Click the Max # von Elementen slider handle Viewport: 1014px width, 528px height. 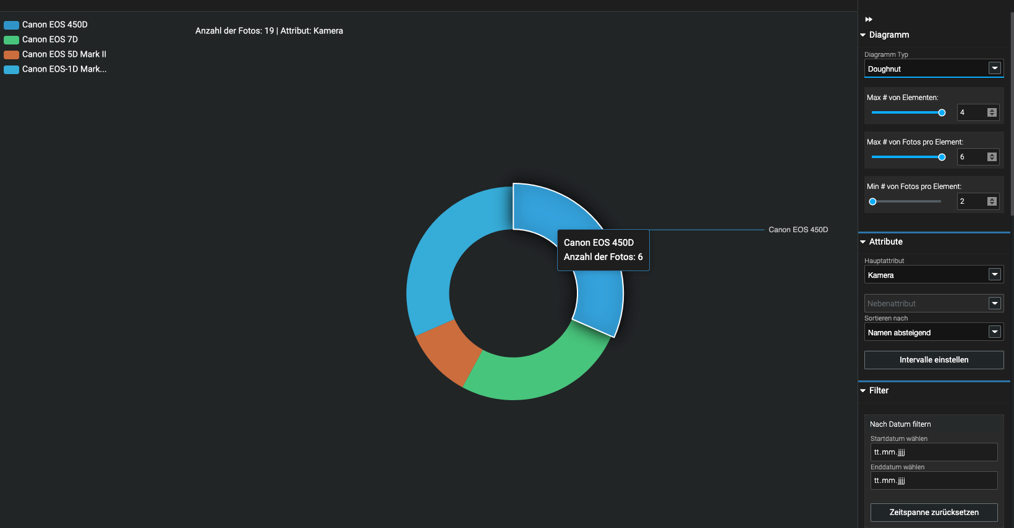pos(942,112)
